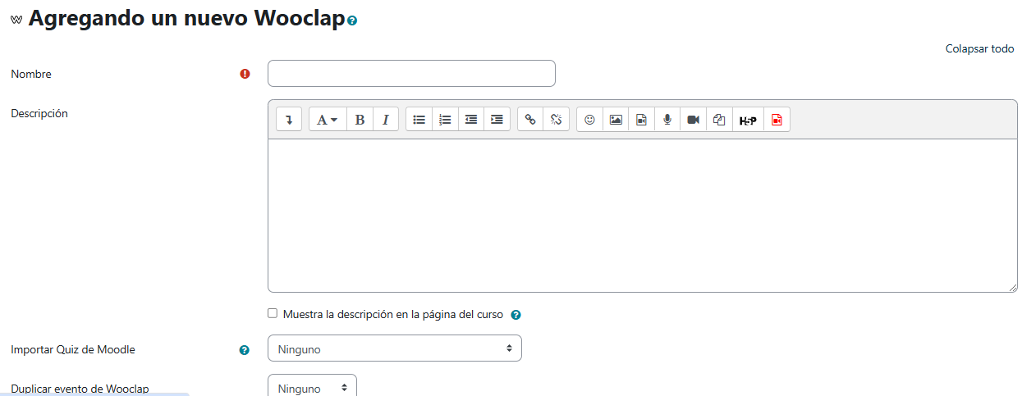The height and width of the screenshot is (396, 1022).
Task: Click Colapsar todo link
Action: 979,48
